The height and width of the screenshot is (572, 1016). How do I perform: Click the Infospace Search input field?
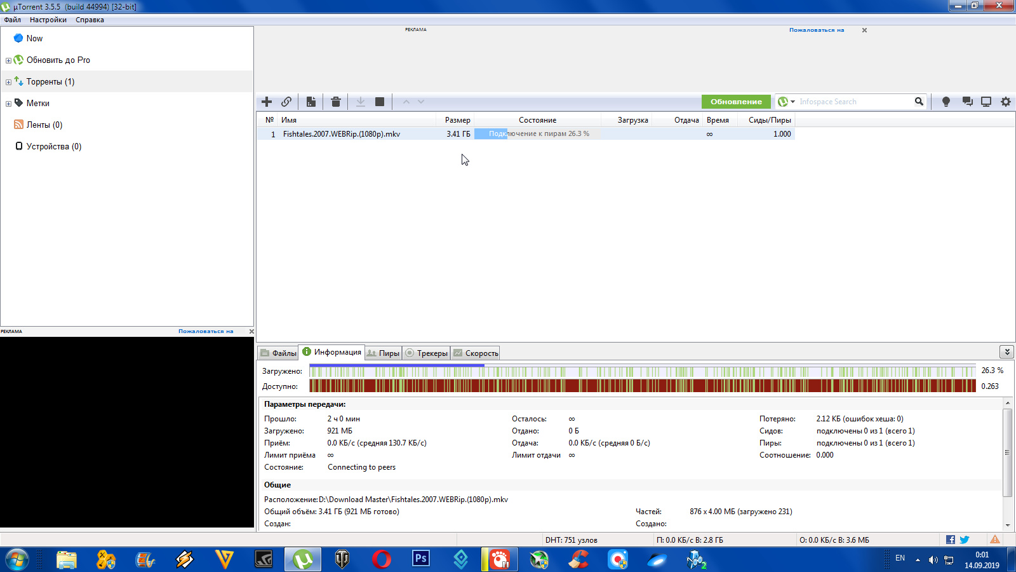coord(854,102)
